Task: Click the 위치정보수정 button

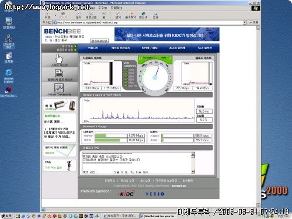Action: pos(99,41)
